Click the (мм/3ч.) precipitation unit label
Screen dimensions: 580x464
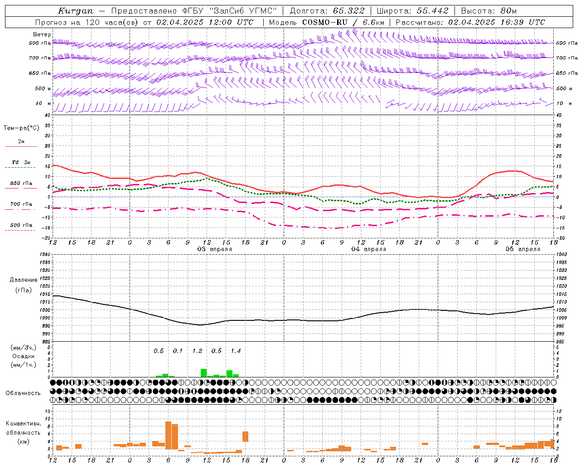click(24, 348)
